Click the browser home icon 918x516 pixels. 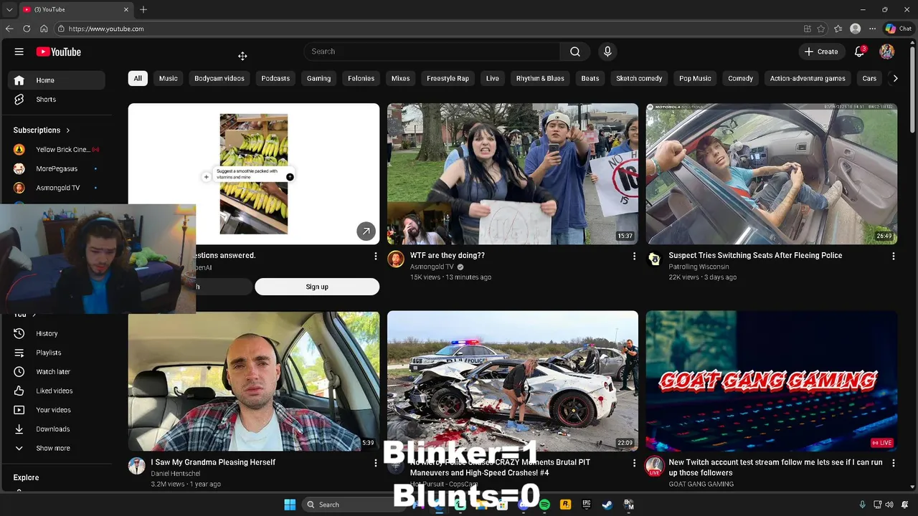pos(44,29)
